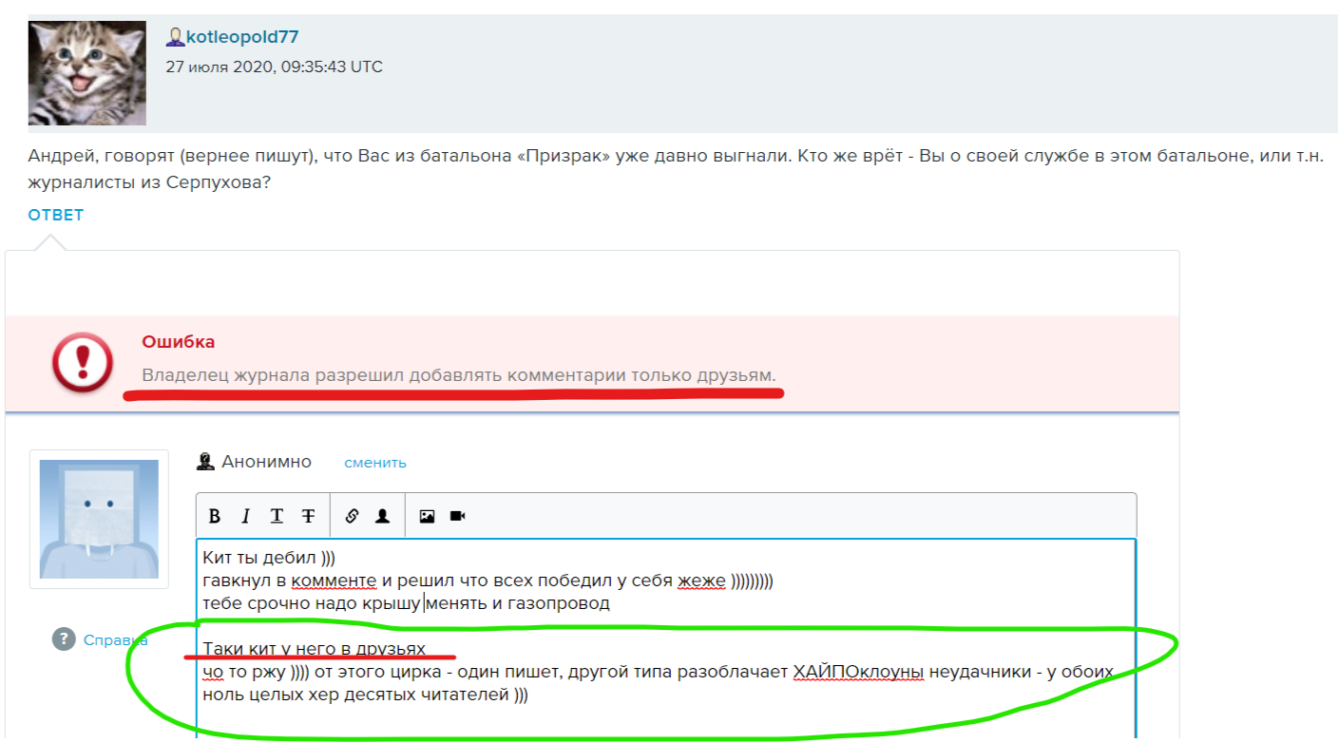Click the anonymous paper-bag avatar picture
The width and height of the screenshot is (1338, 743).
[99, 519]
